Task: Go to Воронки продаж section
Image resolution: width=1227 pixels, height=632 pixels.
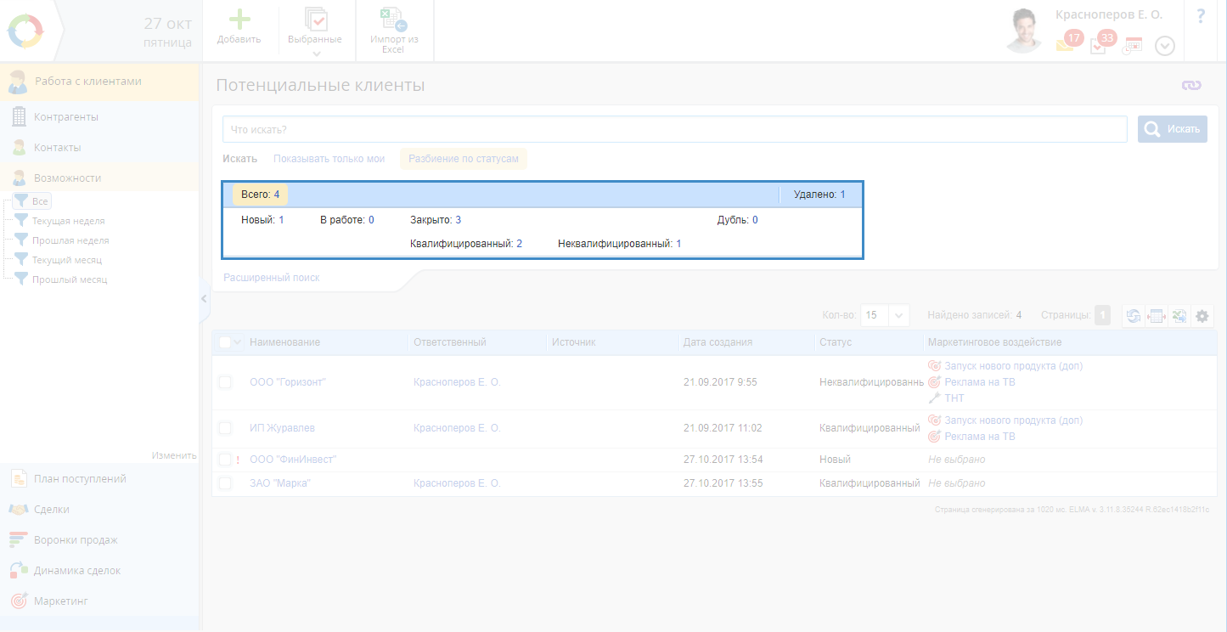Action: tap(75, 540)
